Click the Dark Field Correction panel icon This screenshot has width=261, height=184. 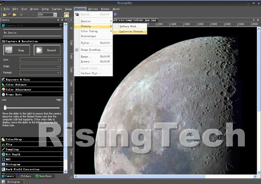point(3,169)
